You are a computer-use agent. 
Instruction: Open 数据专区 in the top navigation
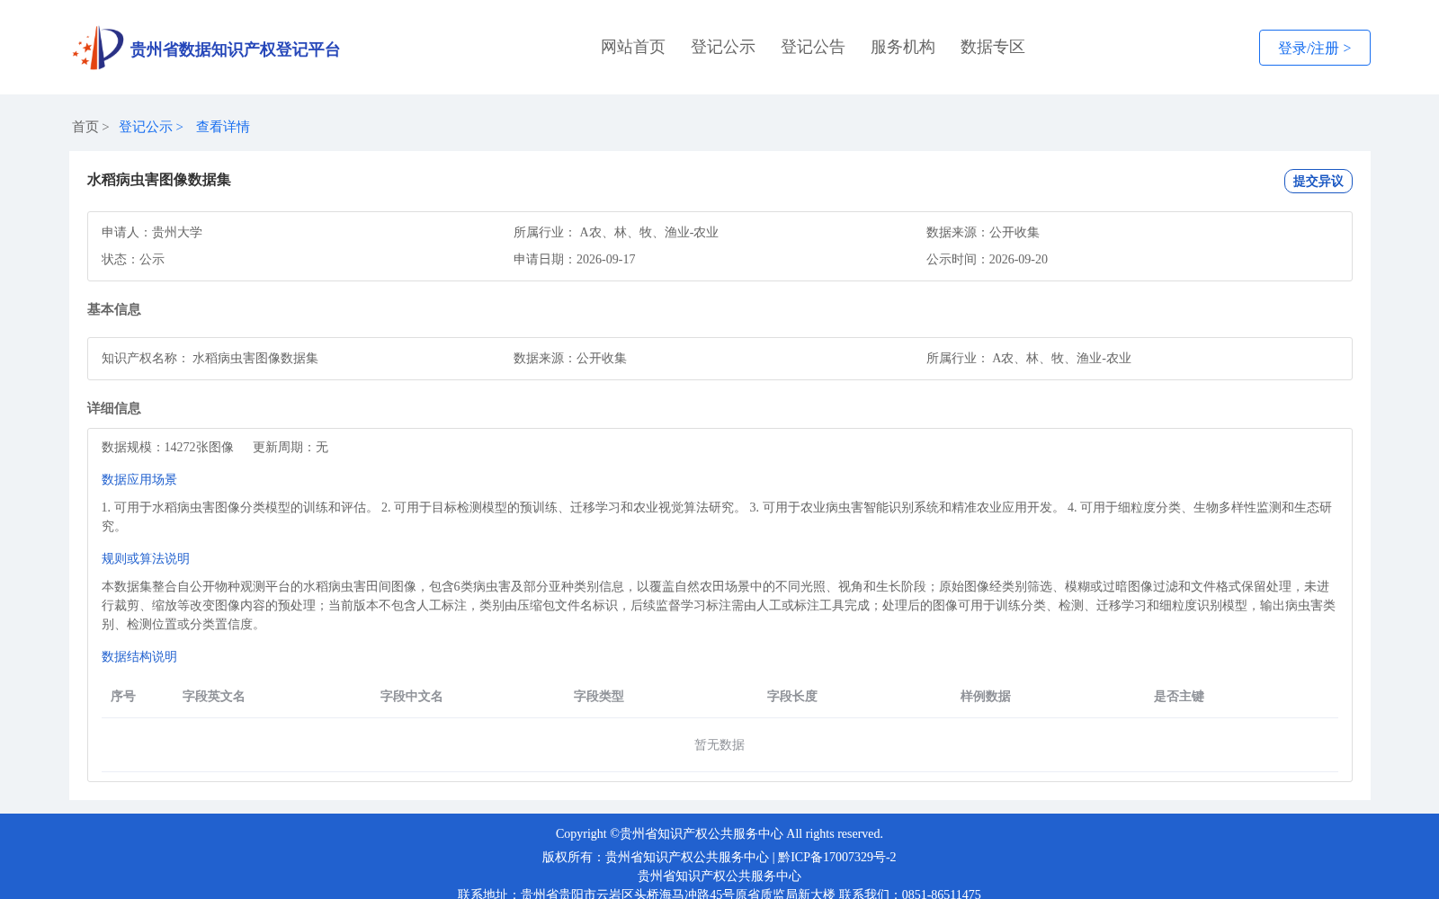[993, 47]
